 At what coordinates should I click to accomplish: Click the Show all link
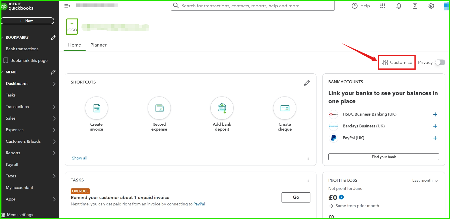click(79, 158)
